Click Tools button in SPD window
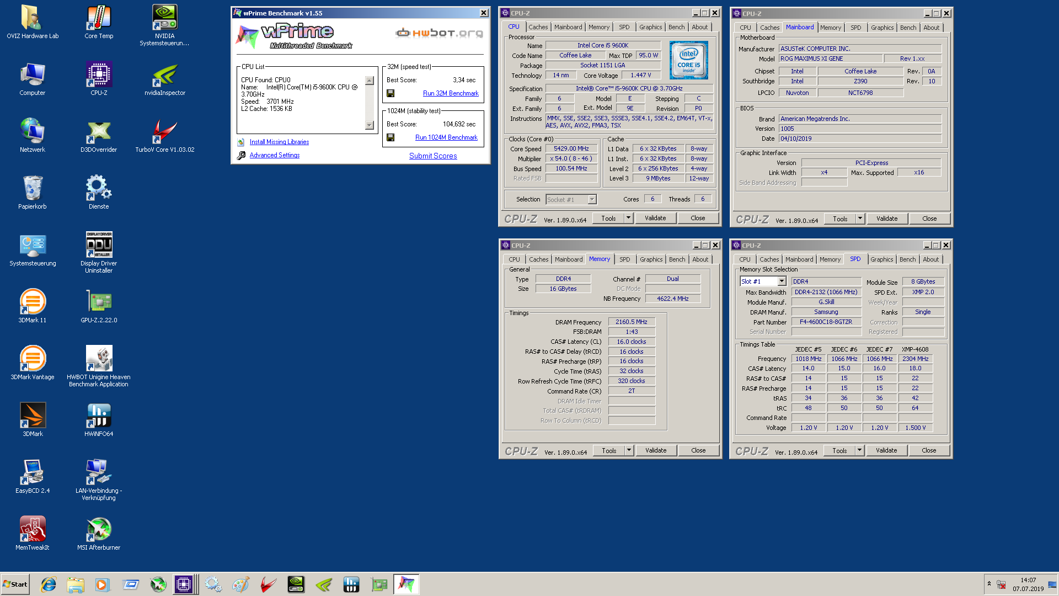 pyautogui.click(x=839, y=450)
